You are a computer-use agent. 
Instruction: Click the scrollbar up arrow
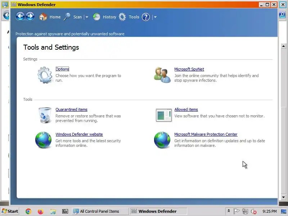click(x=283, y=46)
